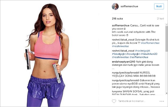
Task: Open the #roshnigojkt hashtag
Action: tap(142, 51)
